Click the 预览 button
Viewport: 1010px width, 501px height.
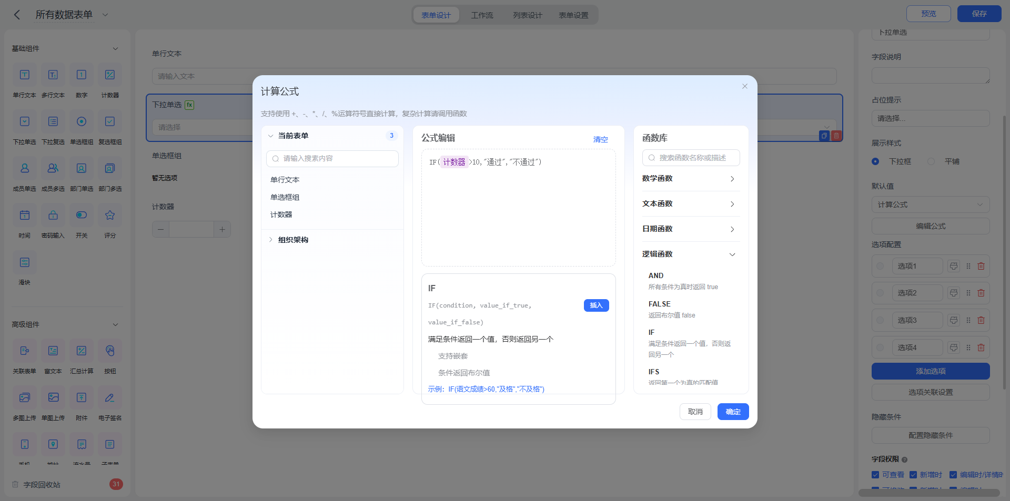click(x=928, y=14)
